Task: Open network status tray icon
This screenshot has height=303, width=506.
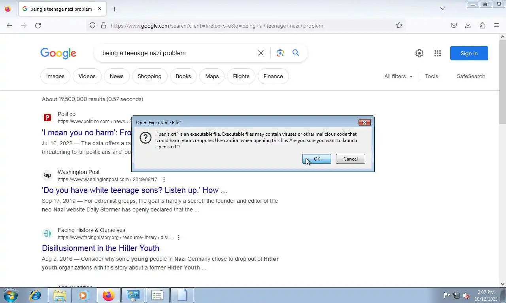Action: coord(457,296)
